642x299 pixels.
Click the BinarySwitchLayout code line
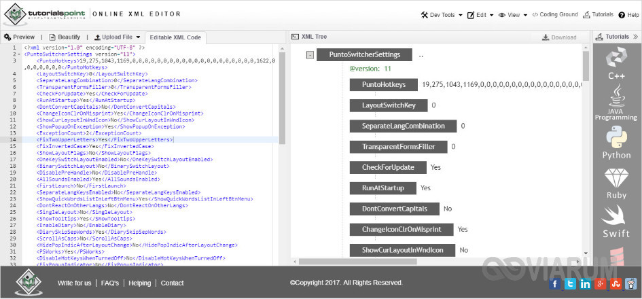coord(103,166)
